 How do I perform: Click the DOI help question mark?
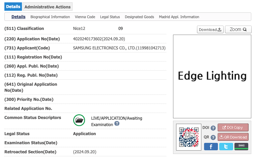click(x=213, y=128)
